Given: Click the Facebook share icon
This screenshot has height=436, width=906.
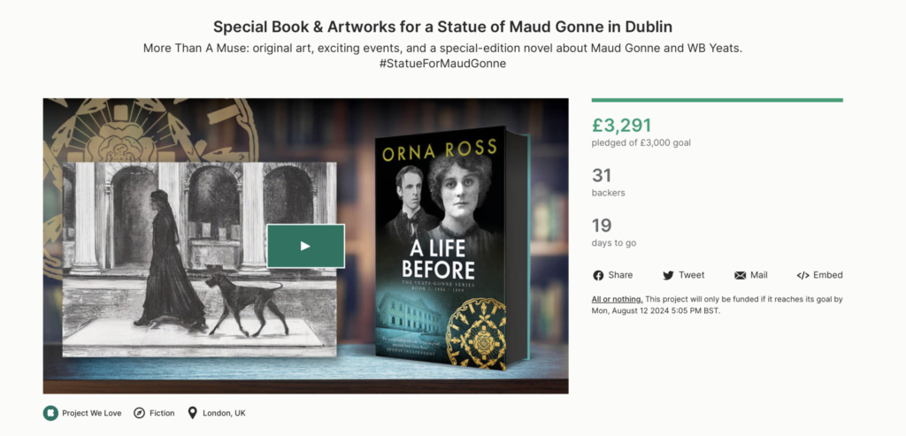Looking at the screenshot, I should (x=598, y=275).
